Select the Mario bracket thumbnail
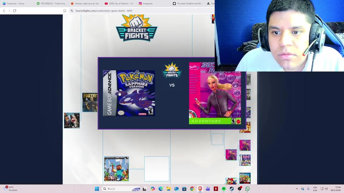 click(x=231, y=181)
